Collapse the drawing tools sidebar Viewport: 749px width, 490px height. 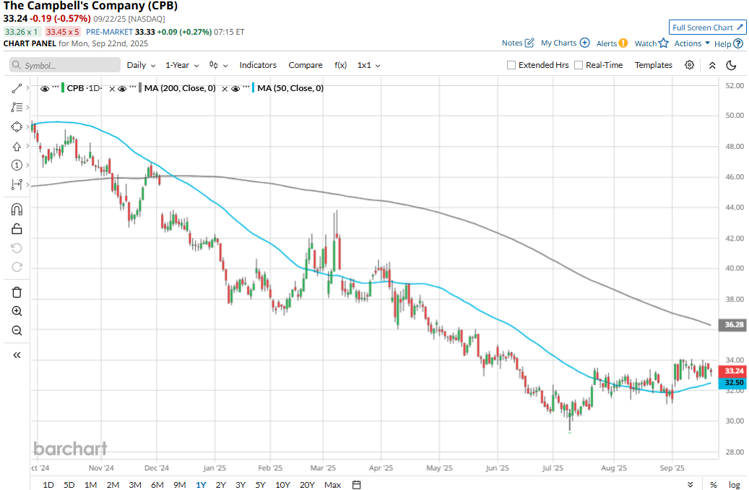[16, 355]
